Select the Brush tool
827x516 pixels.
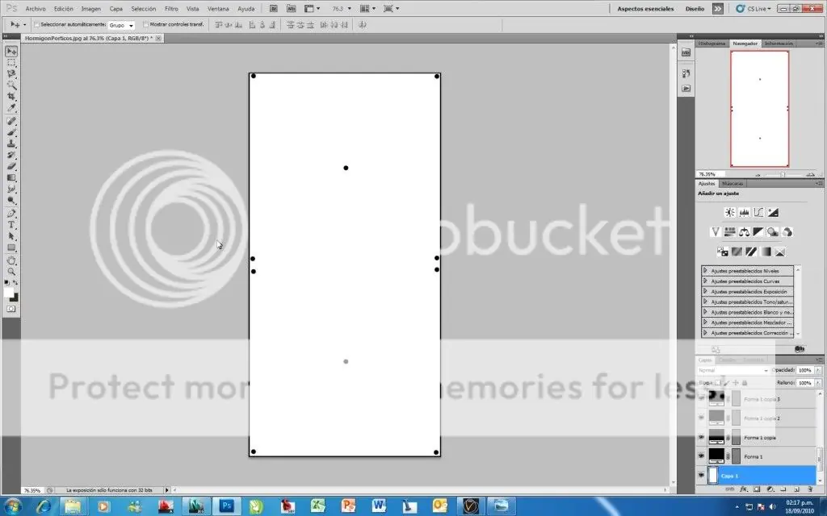tap(11, 132)
